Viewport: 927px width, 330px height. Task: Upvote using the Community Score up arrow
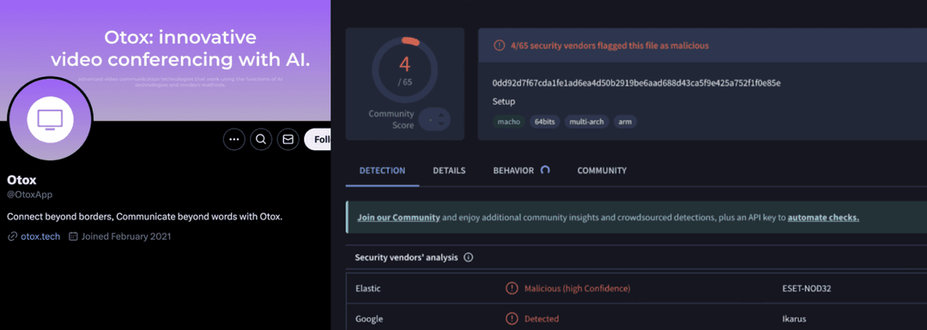(441, 115)
